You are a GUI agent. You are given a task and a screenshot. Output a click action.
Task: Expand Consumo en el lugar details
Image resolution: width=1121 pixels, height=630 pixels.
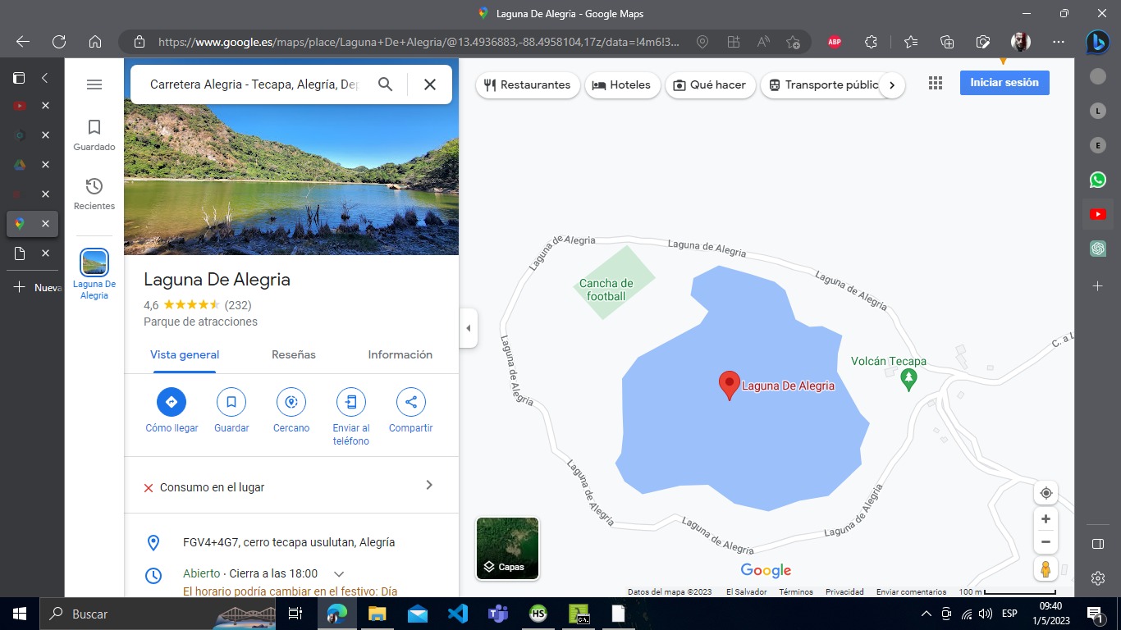click(x=428, y=486)
